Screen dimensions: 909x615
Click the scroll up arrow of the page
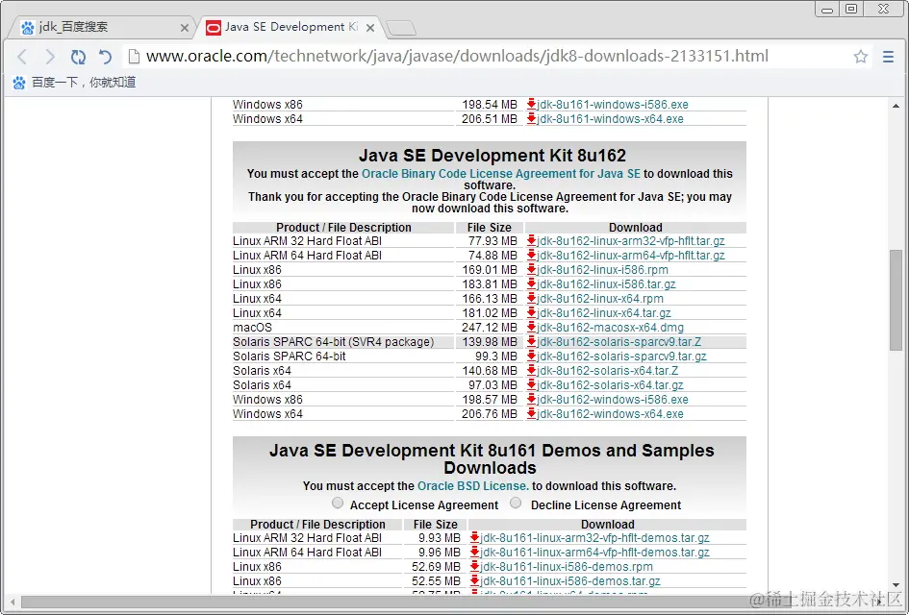pyautogui.click(x=896, y=106)
